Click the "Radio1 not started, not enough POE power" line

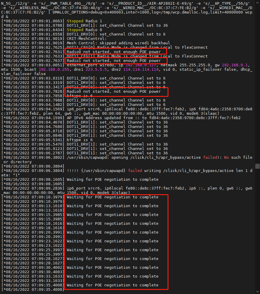click(114, 61)
